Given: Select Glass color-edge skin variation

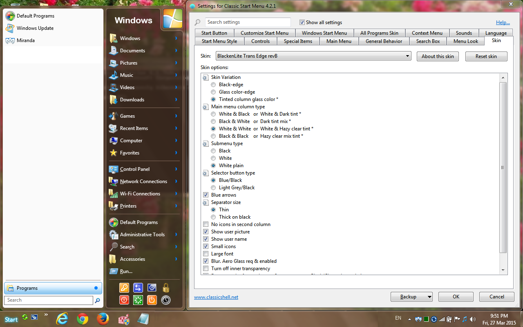Looking at the screenshot, I should click(x=213, y=92).
